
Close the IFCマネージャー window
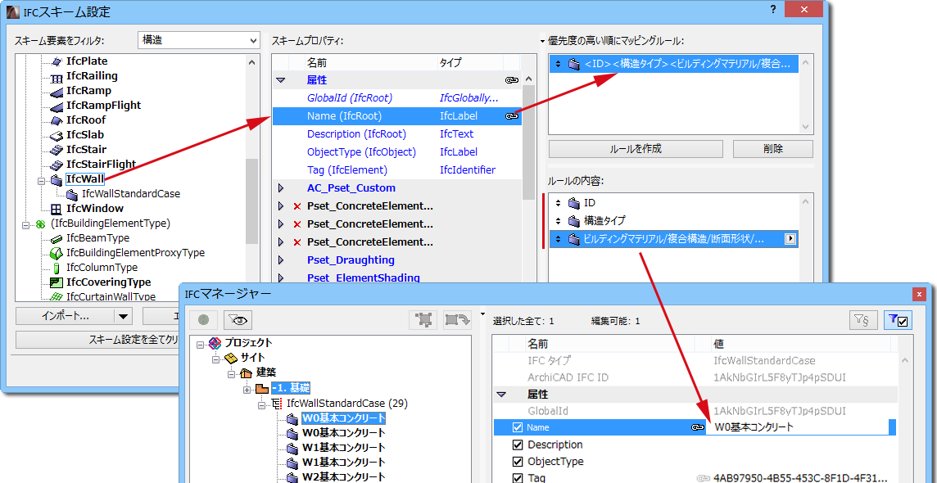(x=917, y=294)
